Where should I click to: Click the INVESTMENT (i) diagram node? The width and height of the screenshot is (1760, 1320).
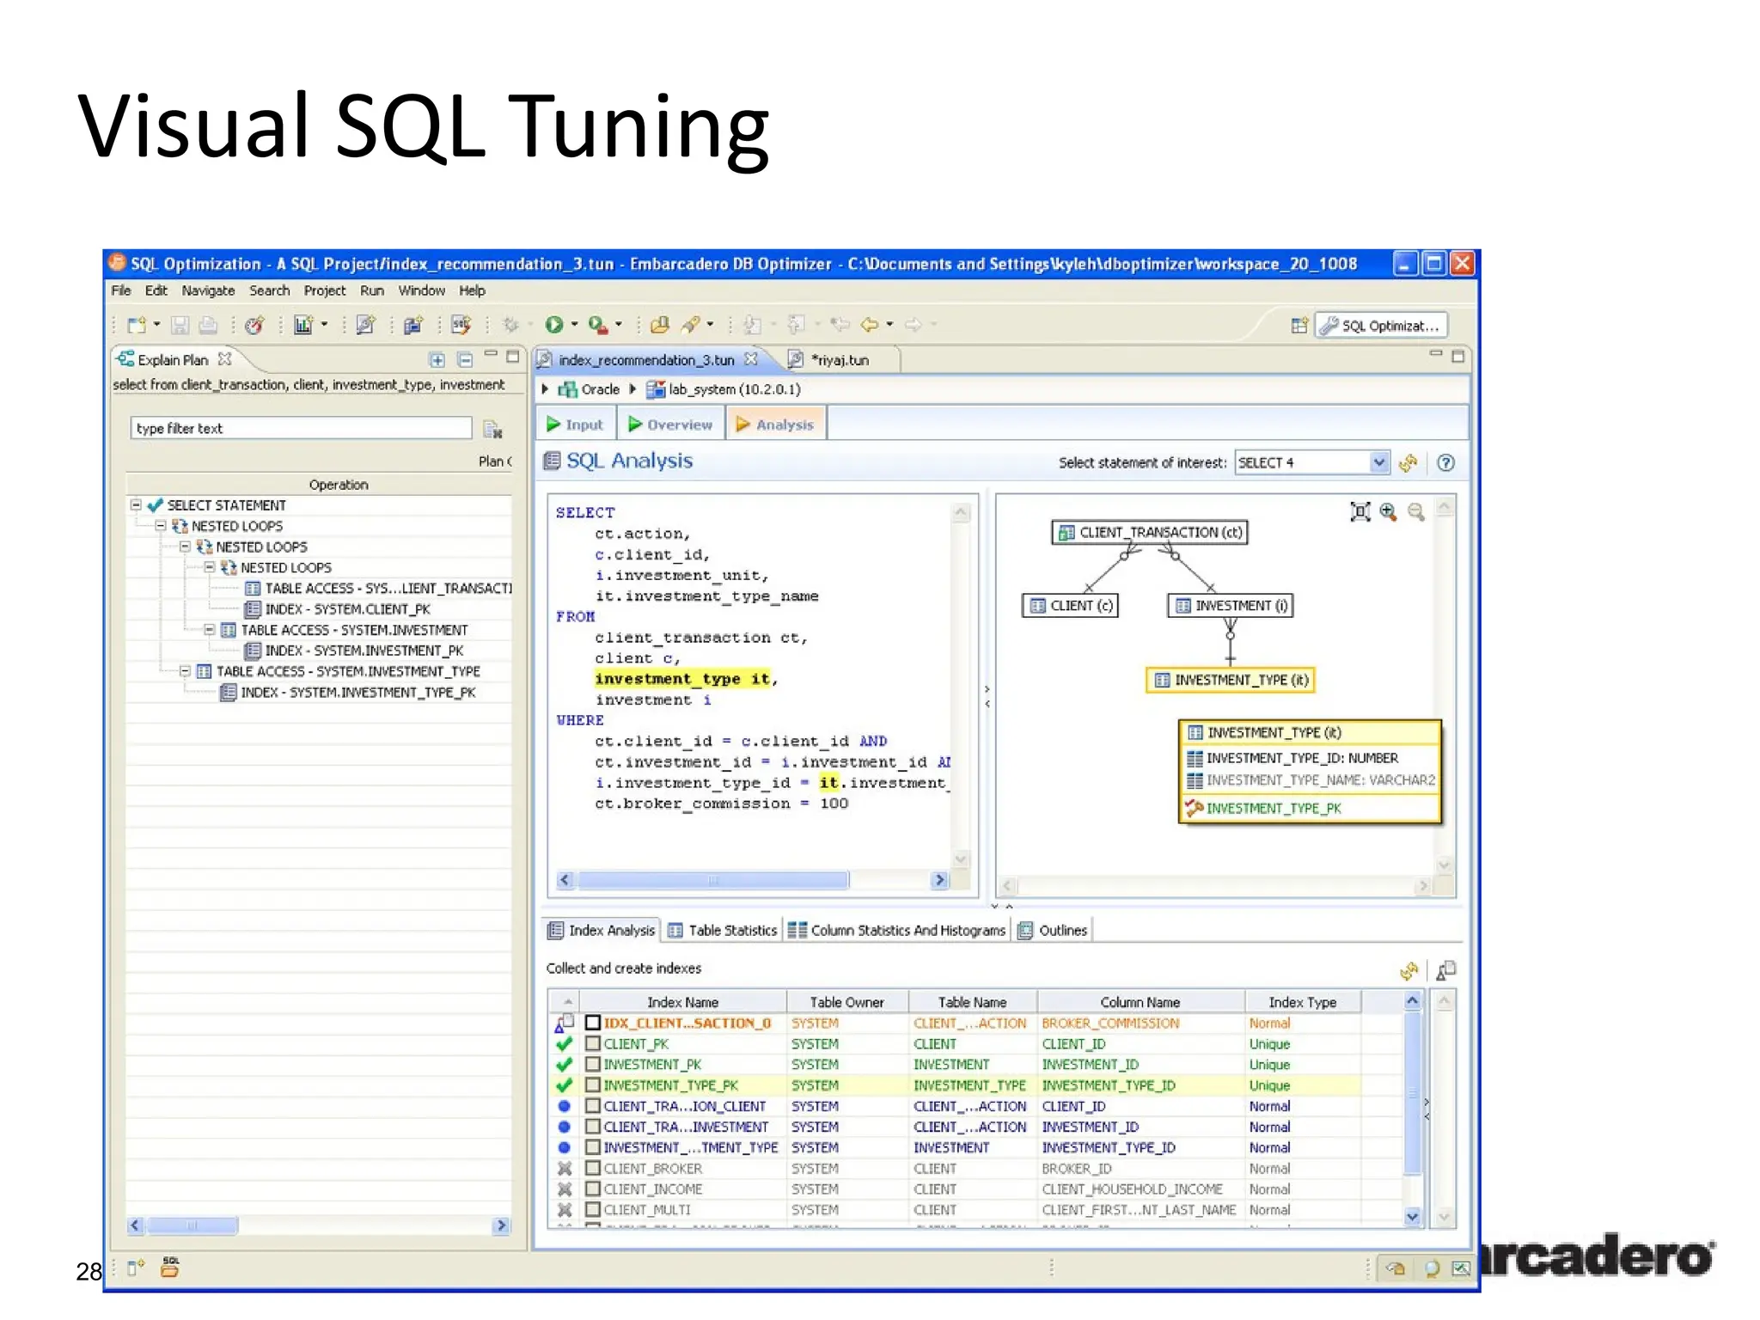pyautogui.click(x=1231, y=605)
